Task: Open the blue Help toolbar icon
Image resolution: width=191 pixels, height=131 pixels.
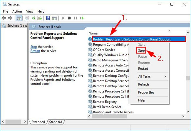Action: [x=48, y=18]
